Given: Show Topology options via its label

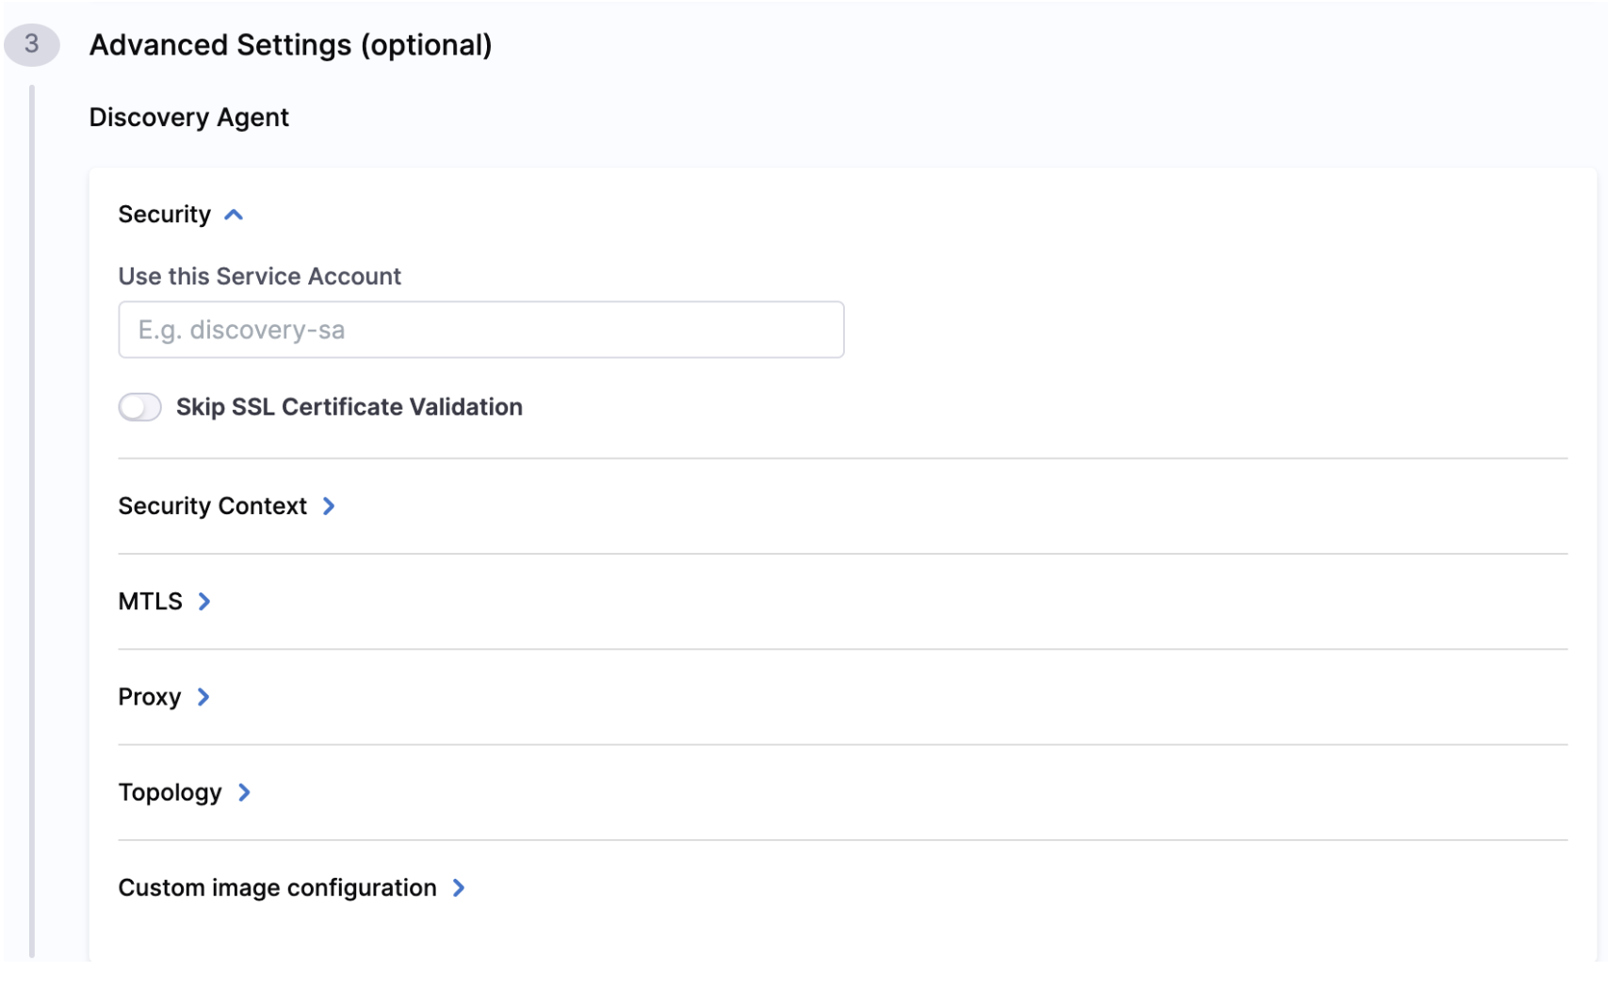Looking at the screenshot, I should point(170,793).
